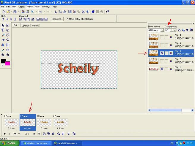Viewport: 195px width, 146px height.
Task: Click the Transparency value field
Action: (x=168, y=30)
